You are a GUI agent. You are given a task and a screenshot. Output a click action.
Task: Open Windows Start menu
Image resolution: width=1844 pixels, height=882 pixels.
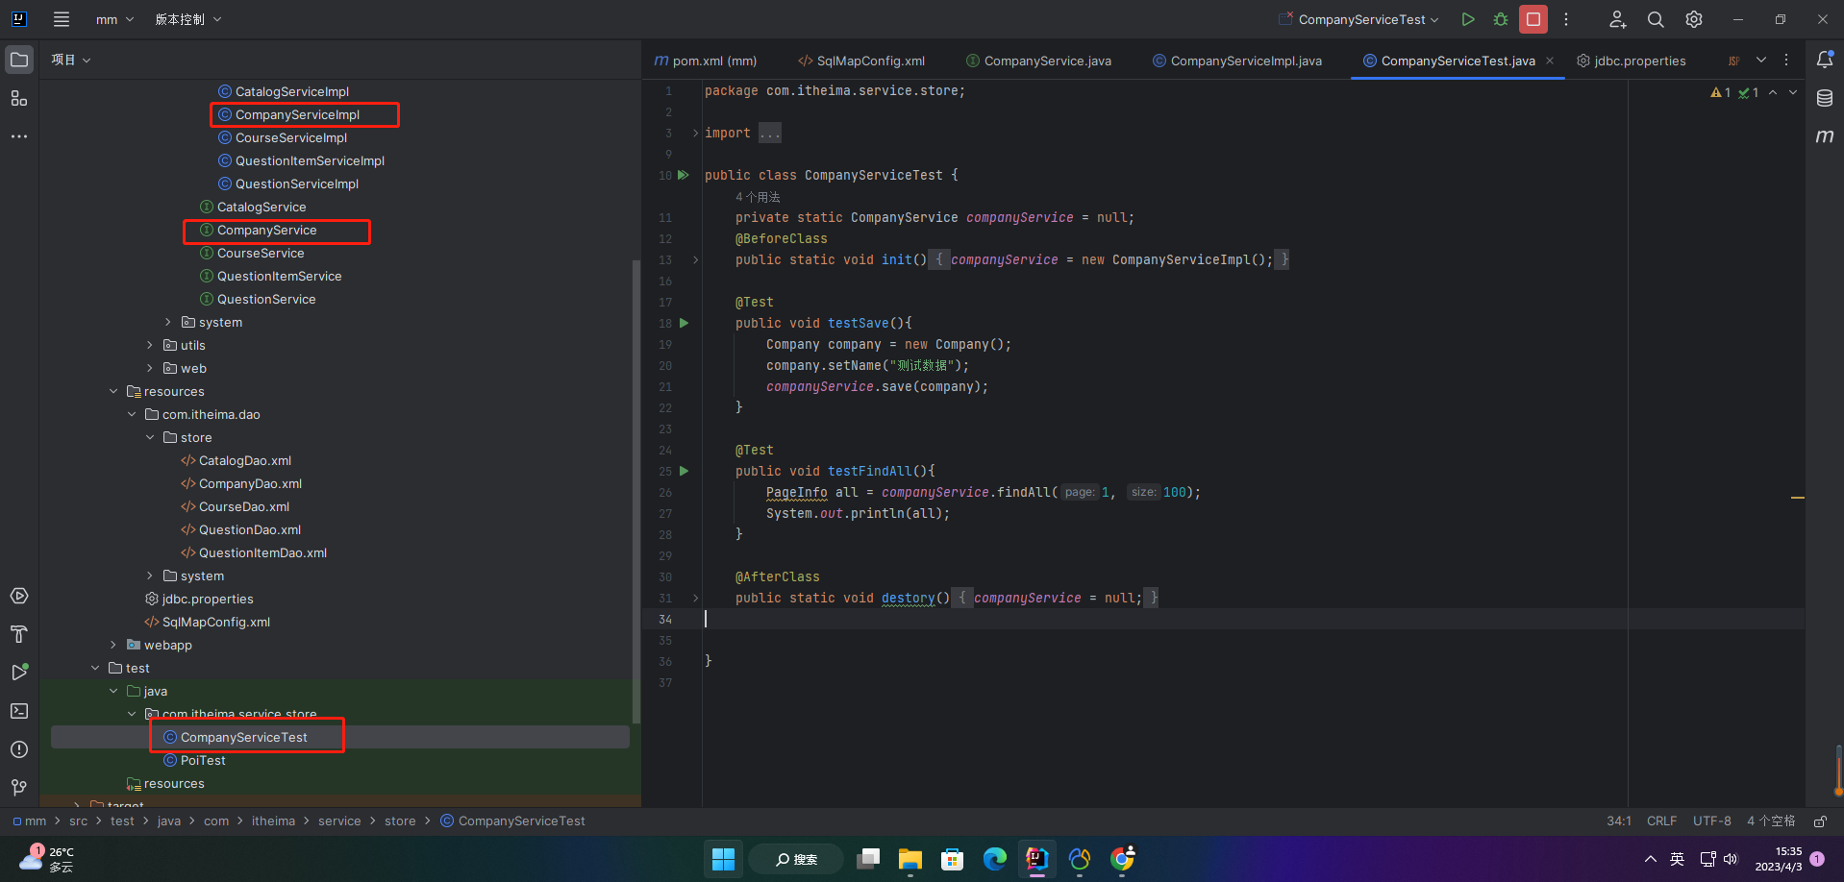(x=724, y=859)
